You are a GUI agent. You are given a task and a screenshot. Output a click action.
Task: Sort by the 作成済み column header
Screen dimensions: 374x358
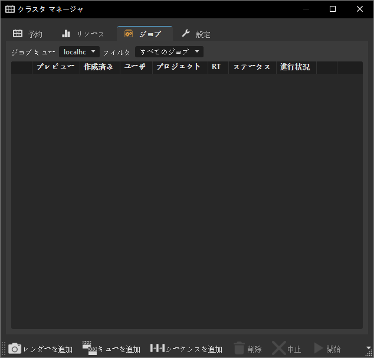pos(100,67)
